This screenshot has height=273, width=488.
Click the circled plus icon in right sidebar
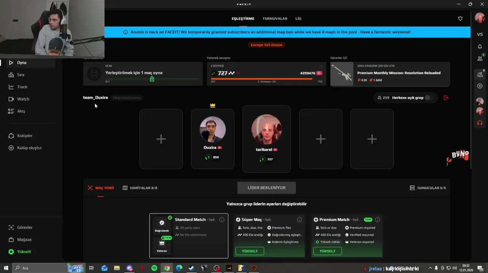pyautogui.click(x=480, y=86)
